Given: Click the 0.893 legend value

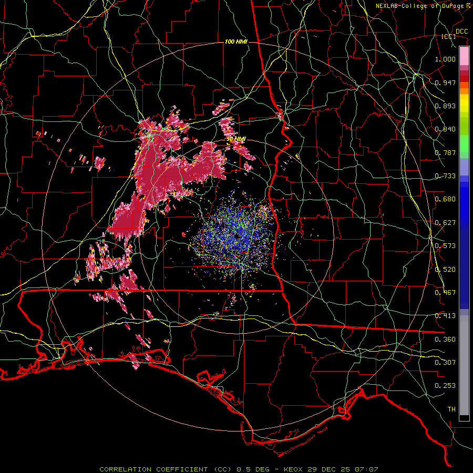Looking at the screenshot, I should pyautogui.click(x=445, y=106).
